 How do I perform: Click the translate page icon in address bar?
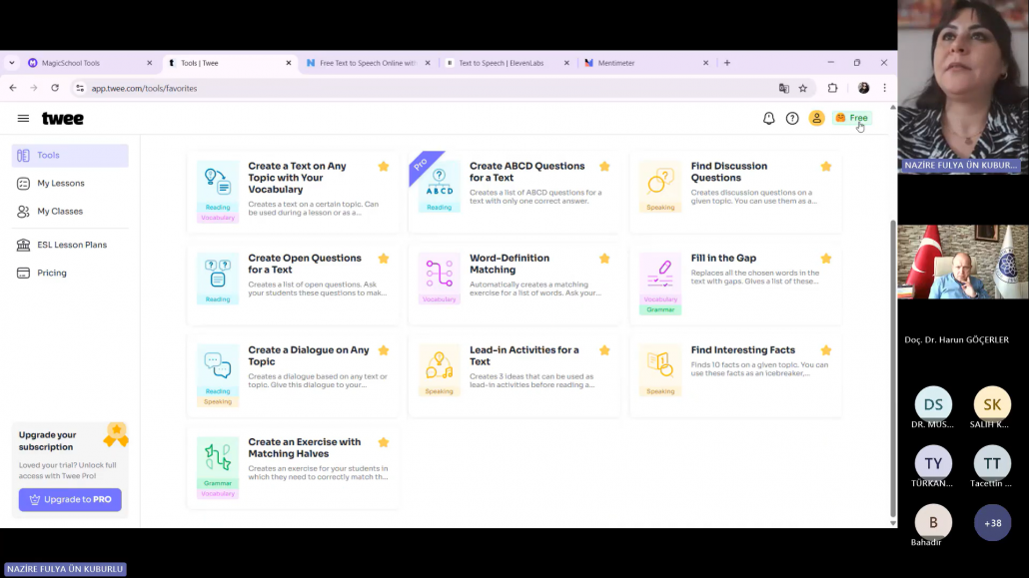784,88
